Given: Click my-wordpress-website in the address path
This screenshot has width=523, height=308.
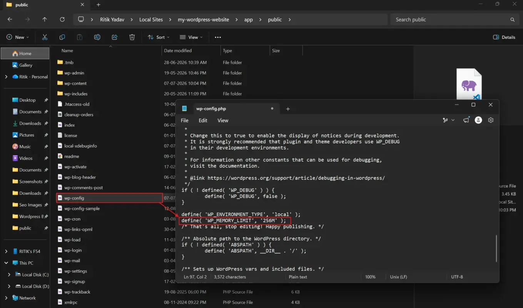Looking at the screenshot, I should (x=203, y=20).
